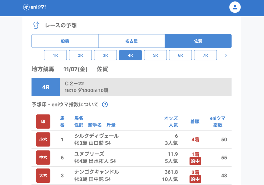Click the 大穴 prediction mark badge

[43, 176]
